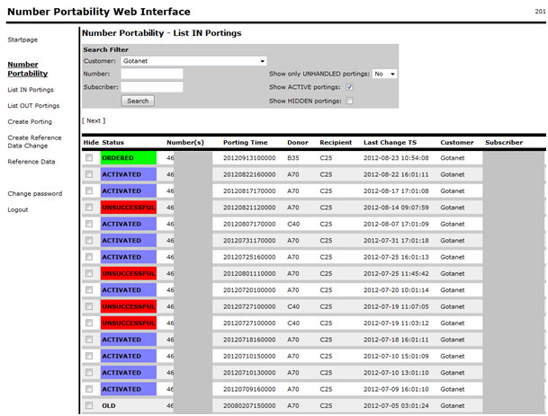The width and height of the screenshot is (548, 416).
Task: Tick Hide checkbox for 2012-07-19 11:03:12 row
Action: pos(89,323)
